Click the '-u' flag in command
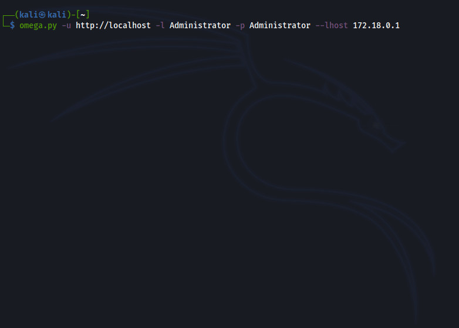Image resolution: width=459 pixels, height=328 pixels. (x=66, y=25)
